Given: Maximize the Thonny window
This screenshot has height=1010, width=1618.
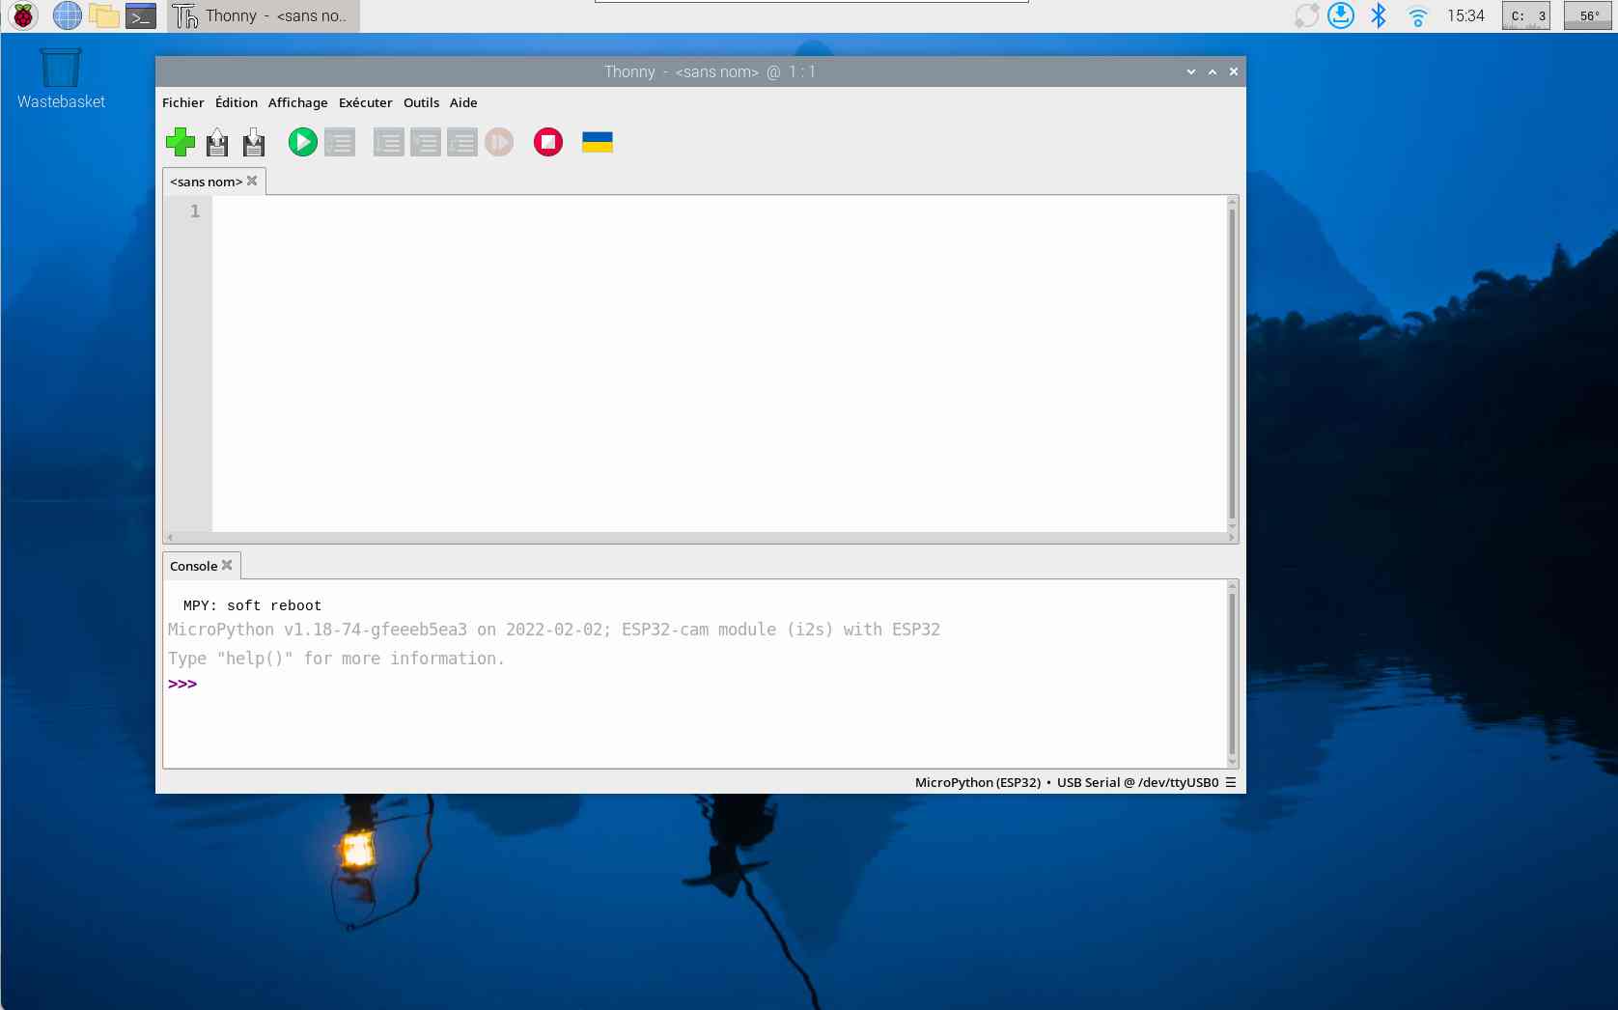Looking at the screenshot, I should coord(1212,71).
